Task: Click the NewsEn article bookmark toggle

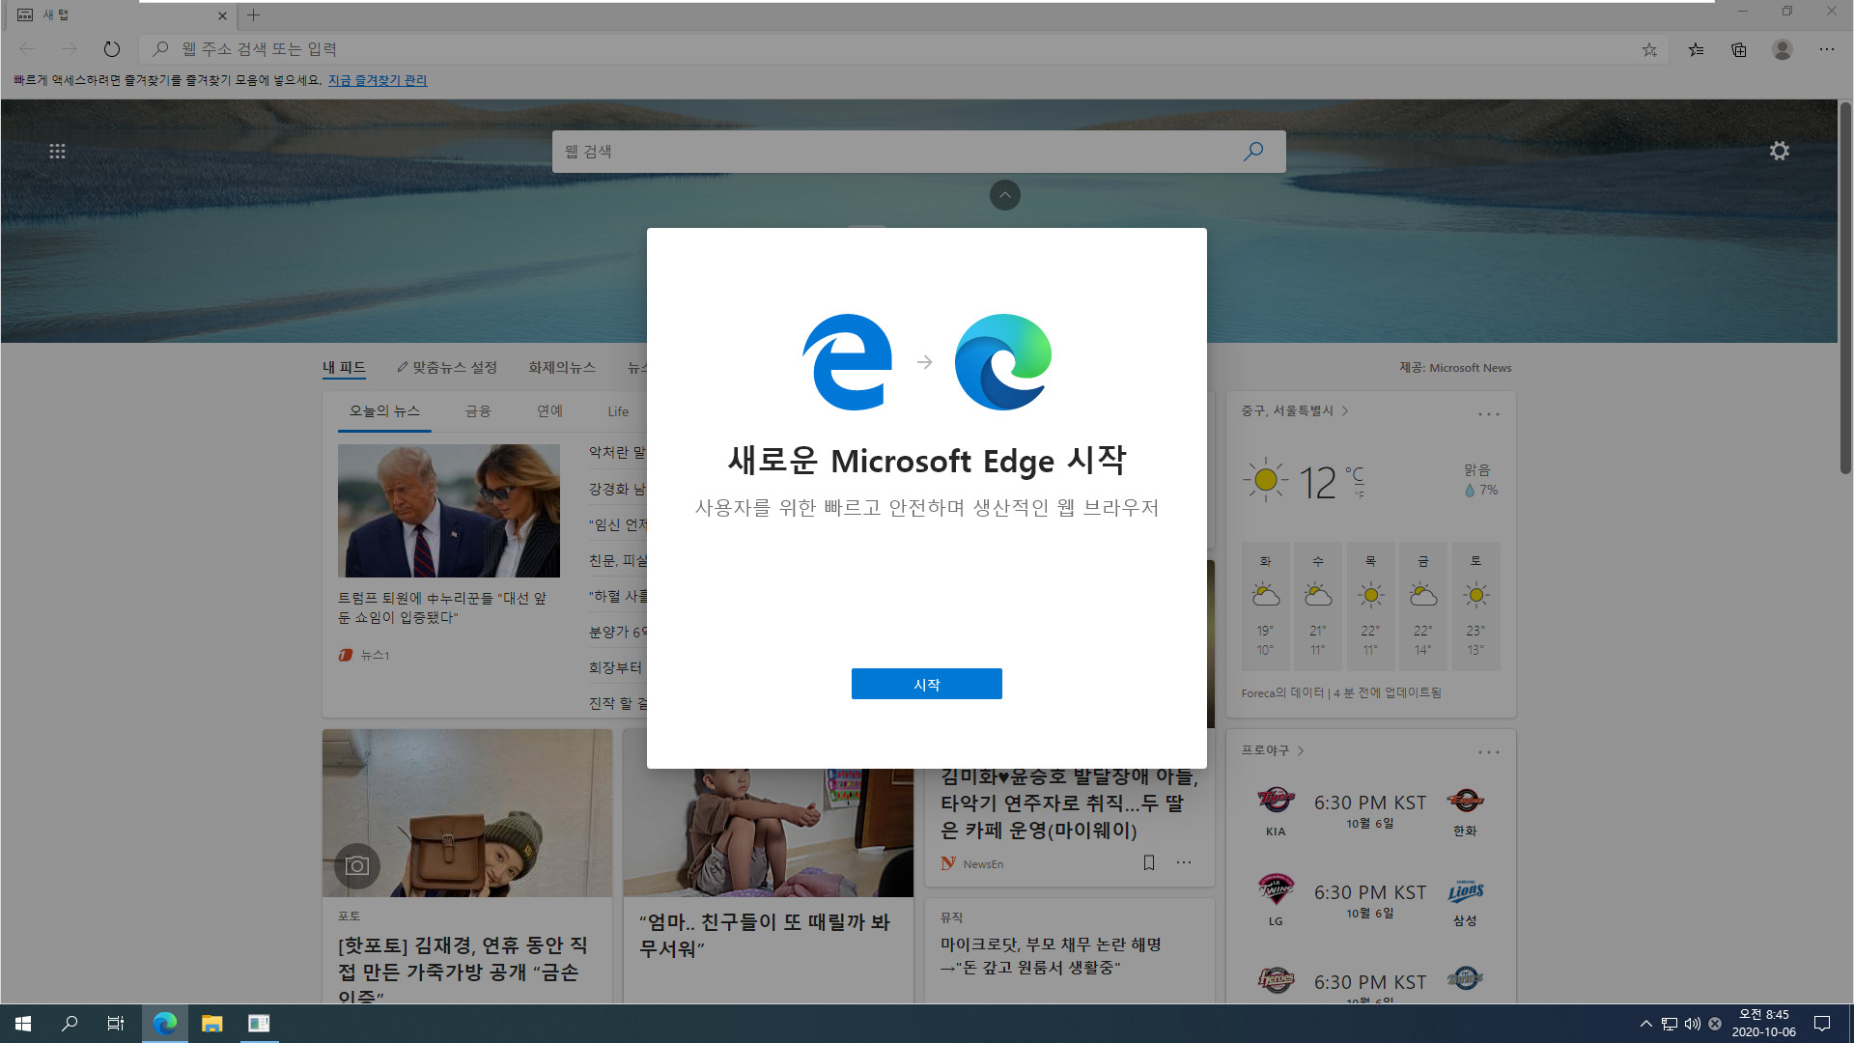Action: 1147,863
